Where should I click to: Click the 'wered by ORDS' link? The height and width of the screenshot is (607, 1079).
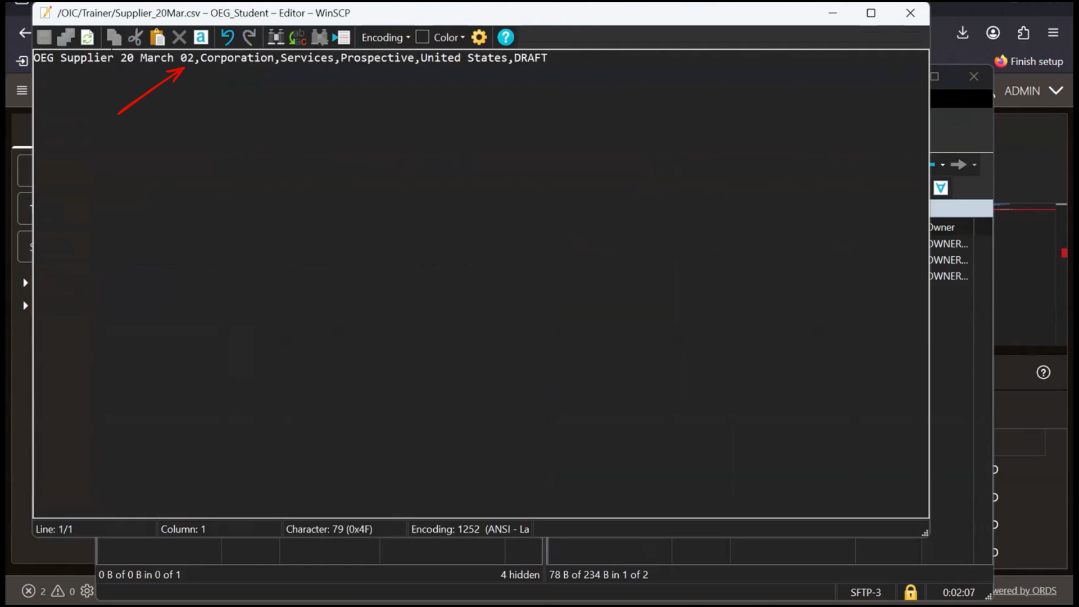1025,591
